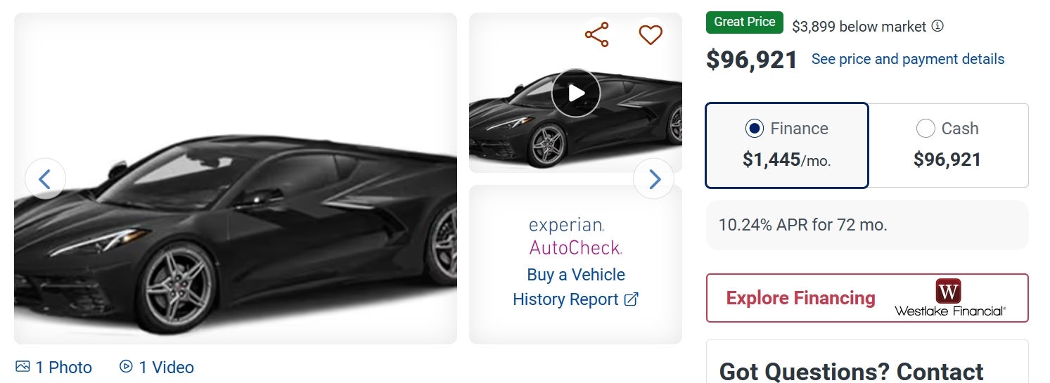Click the Westlake Financial logo
Screen dimensions: 1050x383
tap(949, 299)
